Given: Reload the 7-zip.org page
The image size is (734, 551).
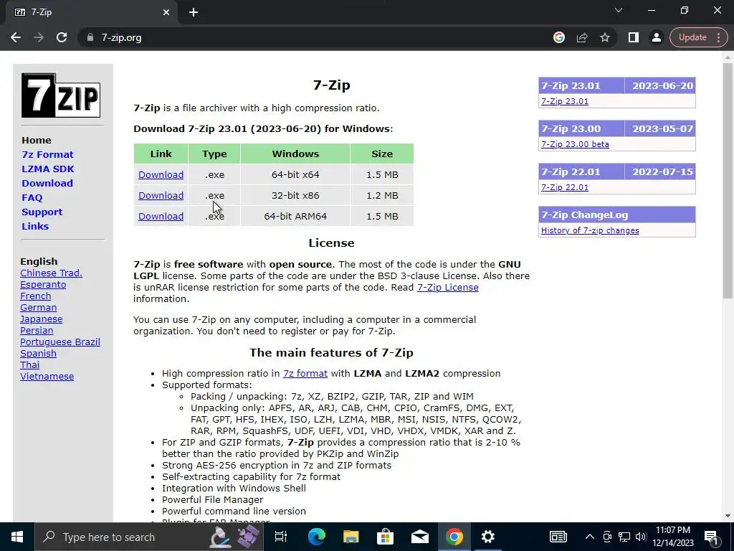Looking at the screenshot, I should 62,37.
